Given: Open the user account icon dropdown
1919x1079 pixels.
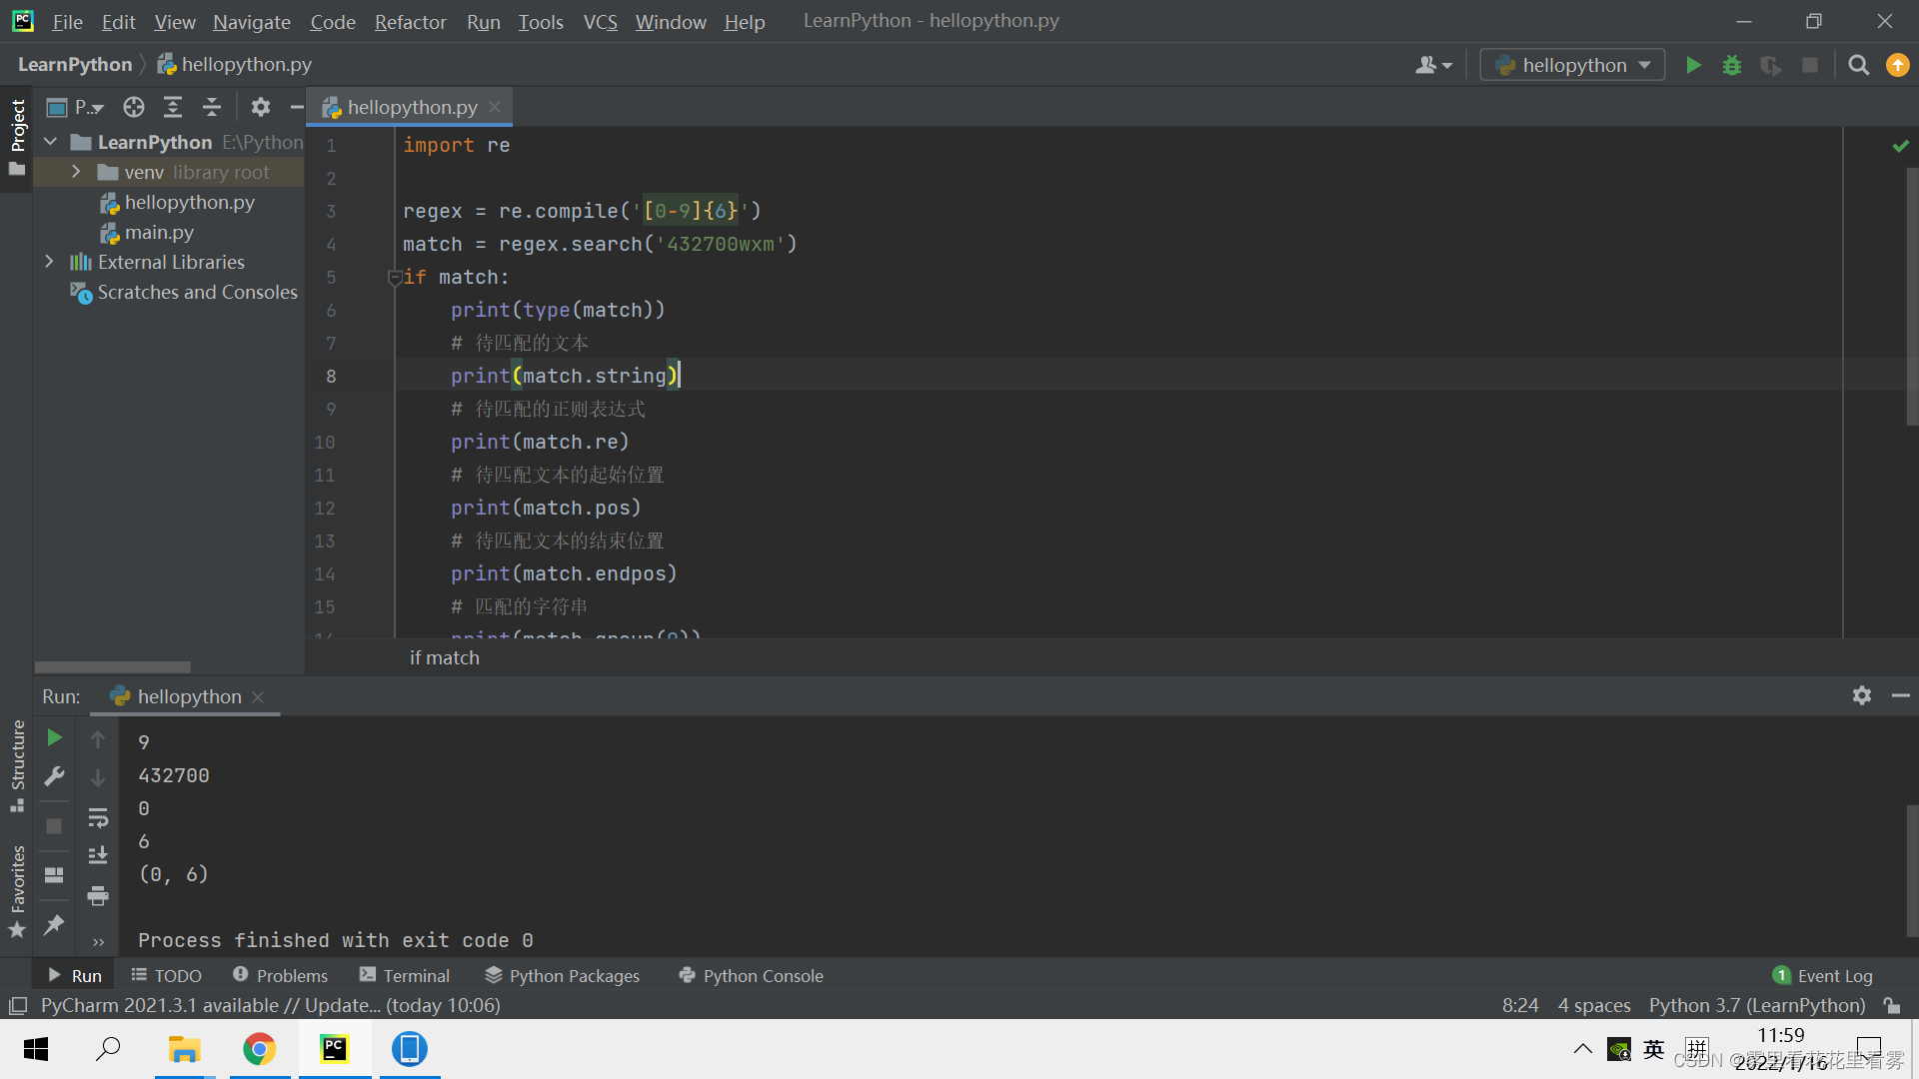Looking at the screenshot, I should point(1433,65).
